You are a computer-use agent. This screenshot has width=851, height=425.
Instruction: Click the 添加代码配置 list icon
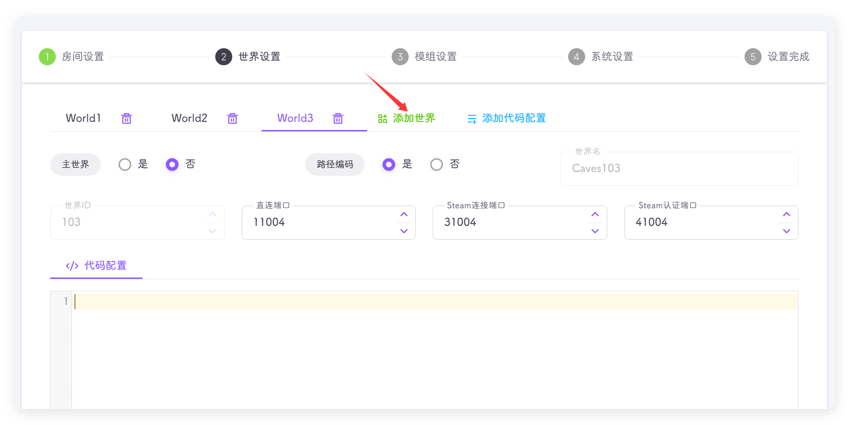[x=472, y=119]
